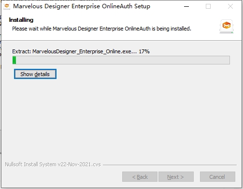Click the grayed-out Back button
Screen dimensions: 243x189
[x=140, y=177]
